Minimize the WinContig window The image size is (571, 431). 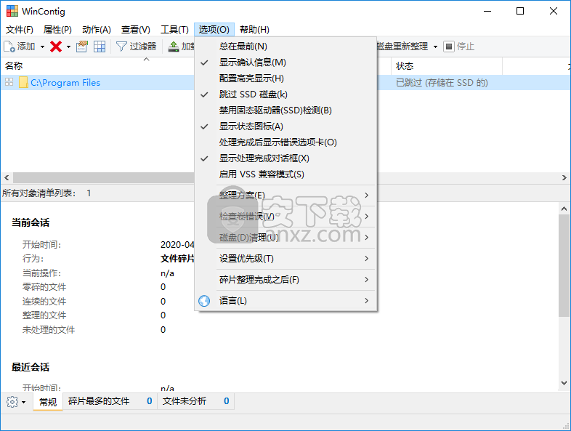point(487,11)
